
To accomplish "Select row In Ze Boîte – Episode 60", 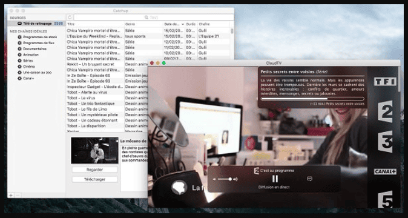I will tap(107, 76).
